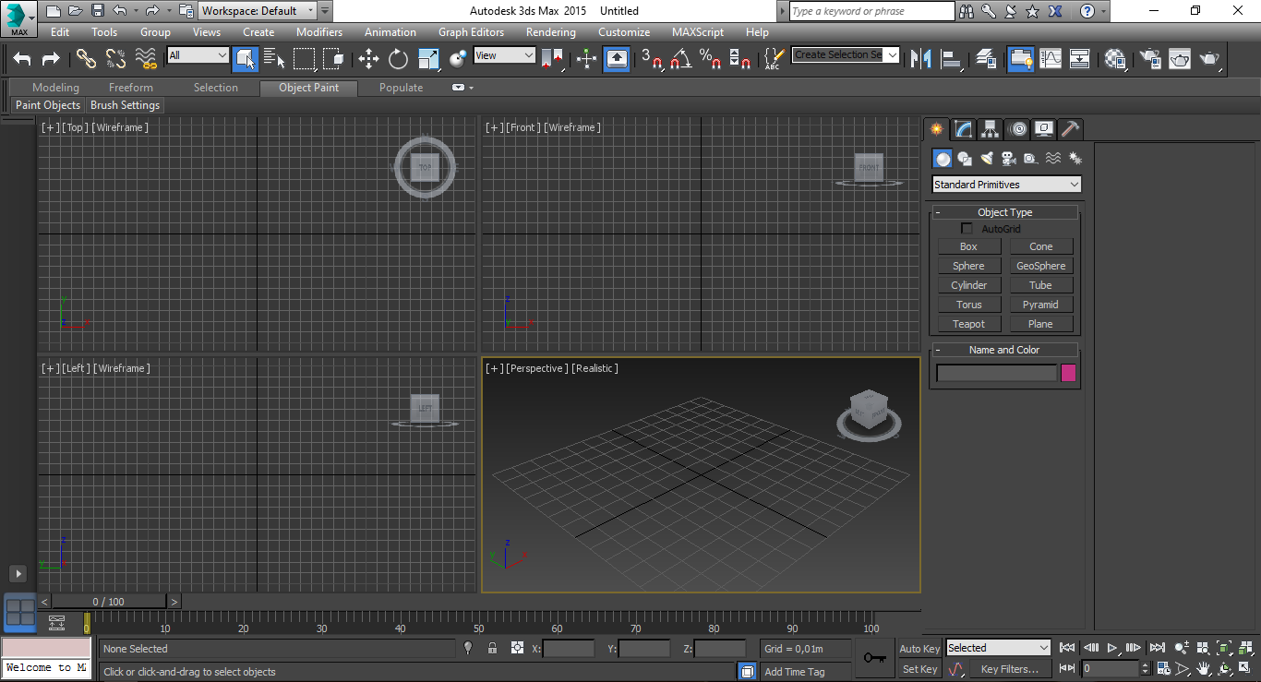Open the Modifiers menu

click(319, 32)
